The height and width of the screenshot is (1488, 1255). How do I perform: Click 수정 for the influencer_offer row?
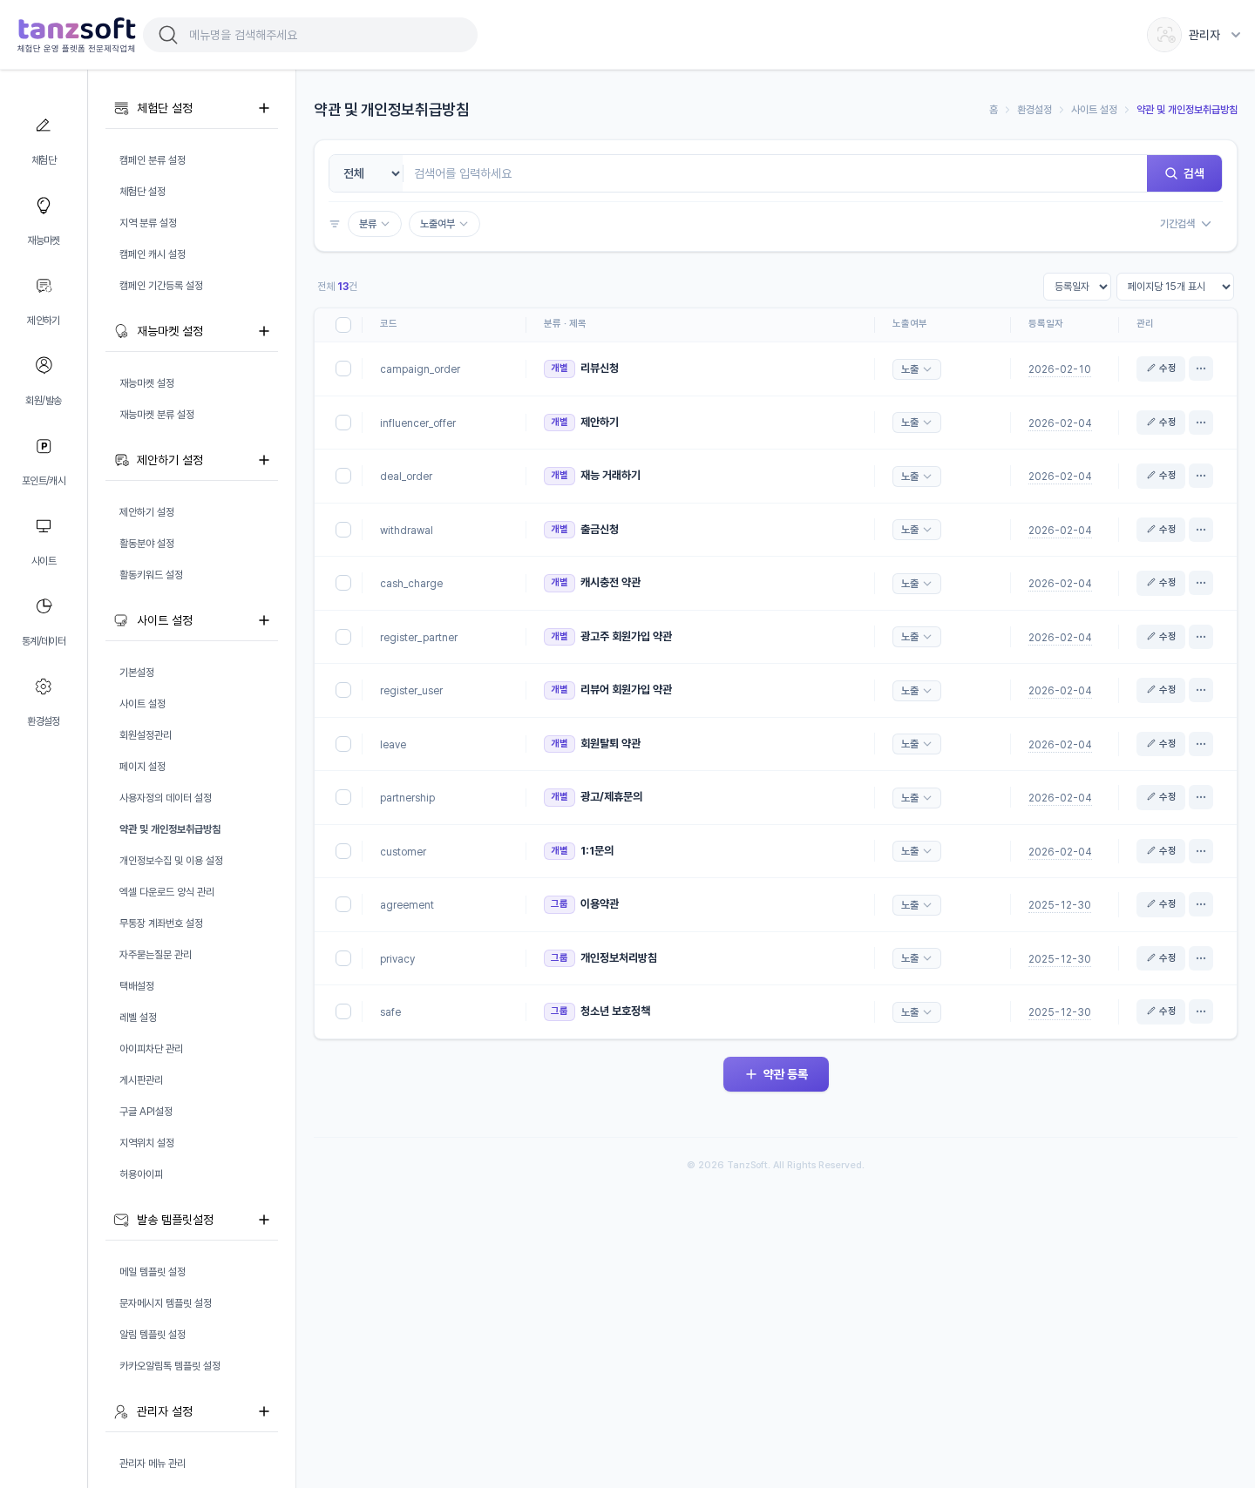click(1161, 423)
